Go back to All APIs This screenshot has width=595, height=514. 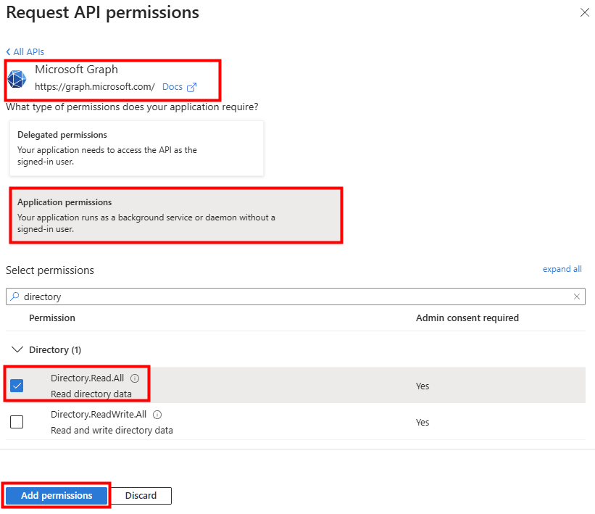(x=25, y=52)
